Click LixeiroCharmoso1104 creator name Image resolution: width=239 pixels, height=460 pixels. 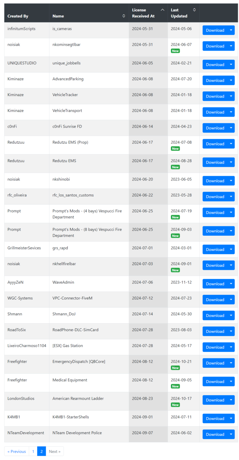pyautogui.click(x=27, y=346)
